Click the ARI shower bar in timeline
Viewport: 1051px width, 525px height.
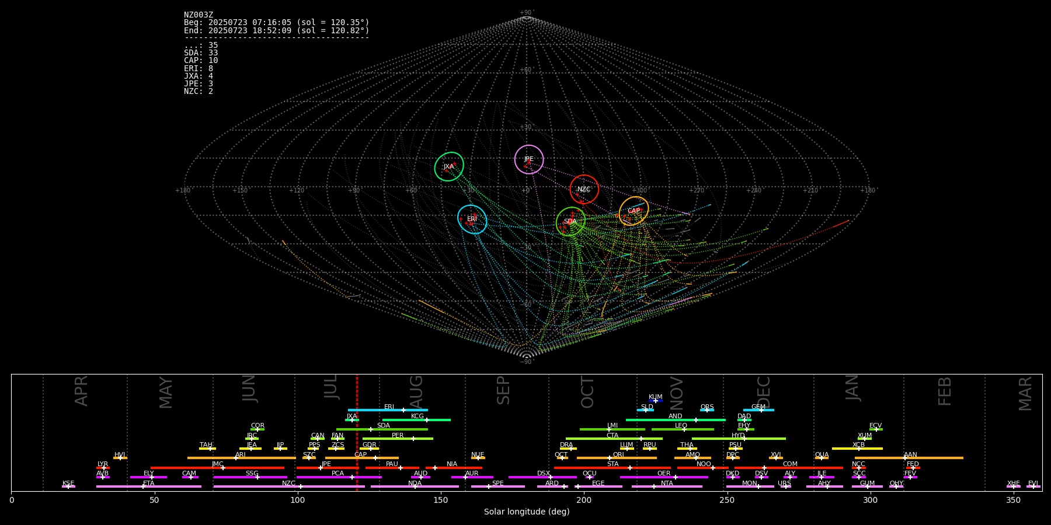[x=242, y=458]
